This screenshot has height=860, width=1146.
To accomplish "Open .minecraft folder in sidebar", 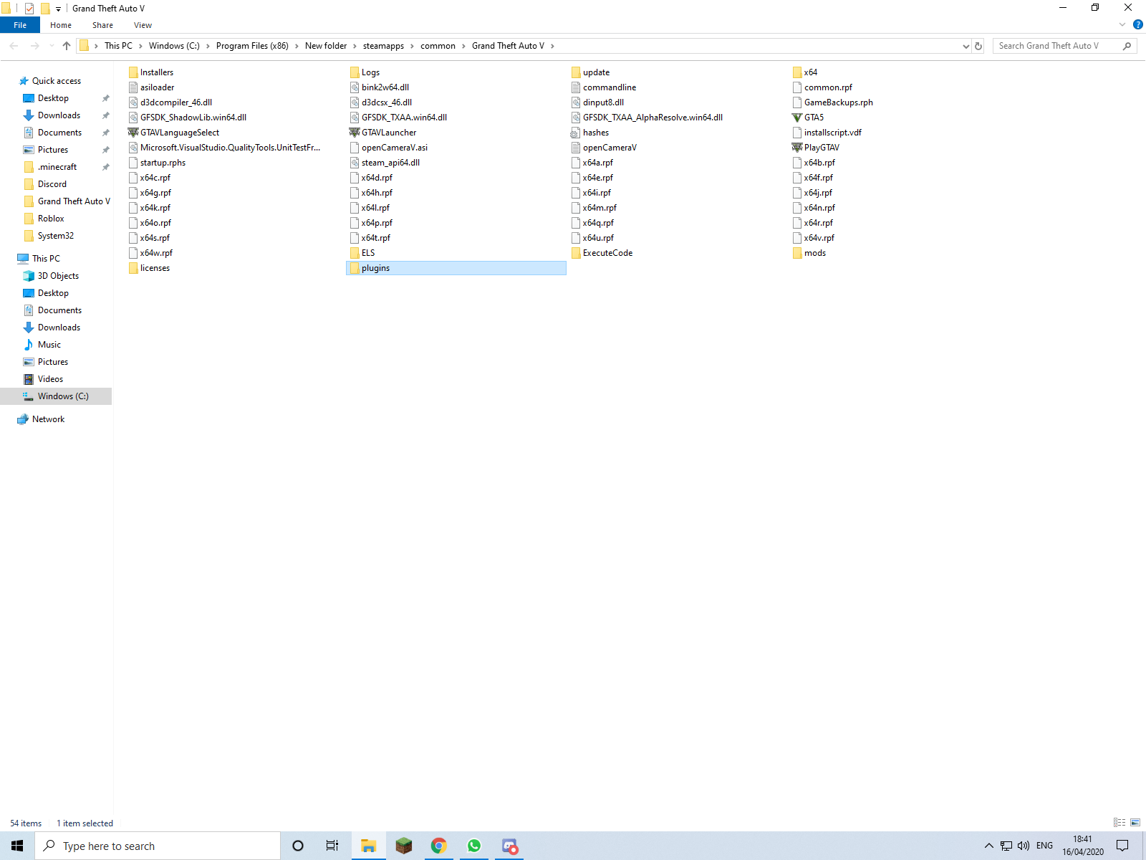I will [x=57, y=167].
